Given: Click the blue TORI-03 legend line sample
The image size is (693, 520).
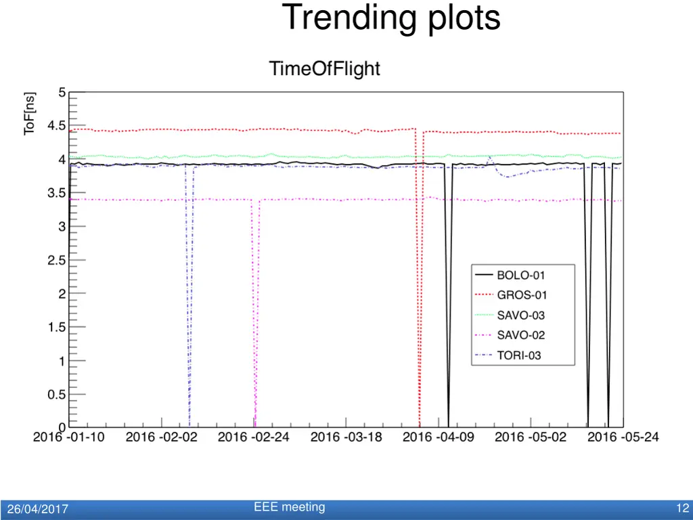Looking at the screenshot, I should click(483, 355).
